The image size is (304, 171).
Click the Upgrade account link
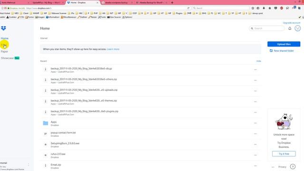click(x=291, y=23)
